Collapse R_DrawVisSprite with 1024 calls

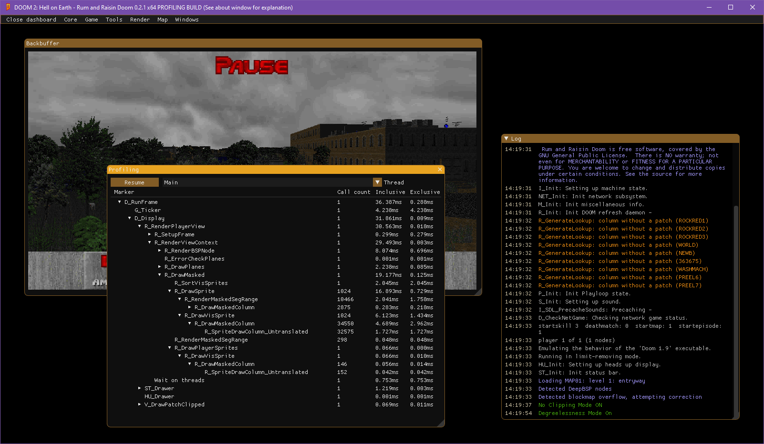point(179,315)
